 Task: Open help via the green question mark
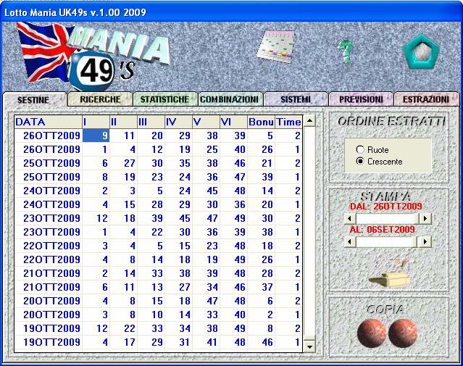[346, 51]
